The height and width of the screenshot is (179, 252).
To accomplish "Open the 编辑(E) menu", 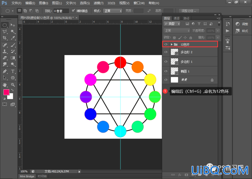I will point(30,3).
